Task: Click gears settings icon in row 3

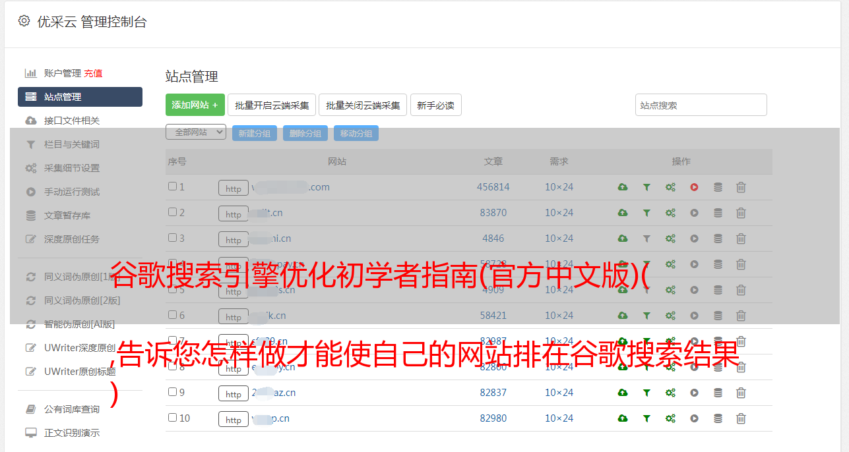Action: 670,239
